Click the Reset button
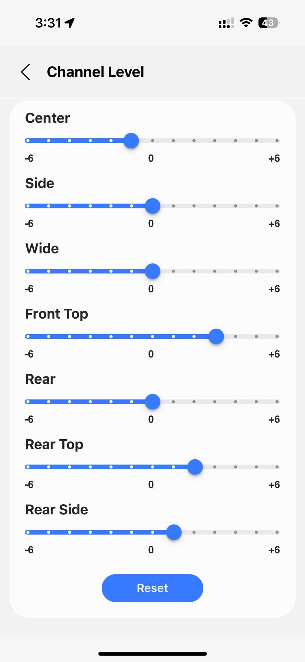Viewport: 305px width, 662px height. (x=152, y=588)
